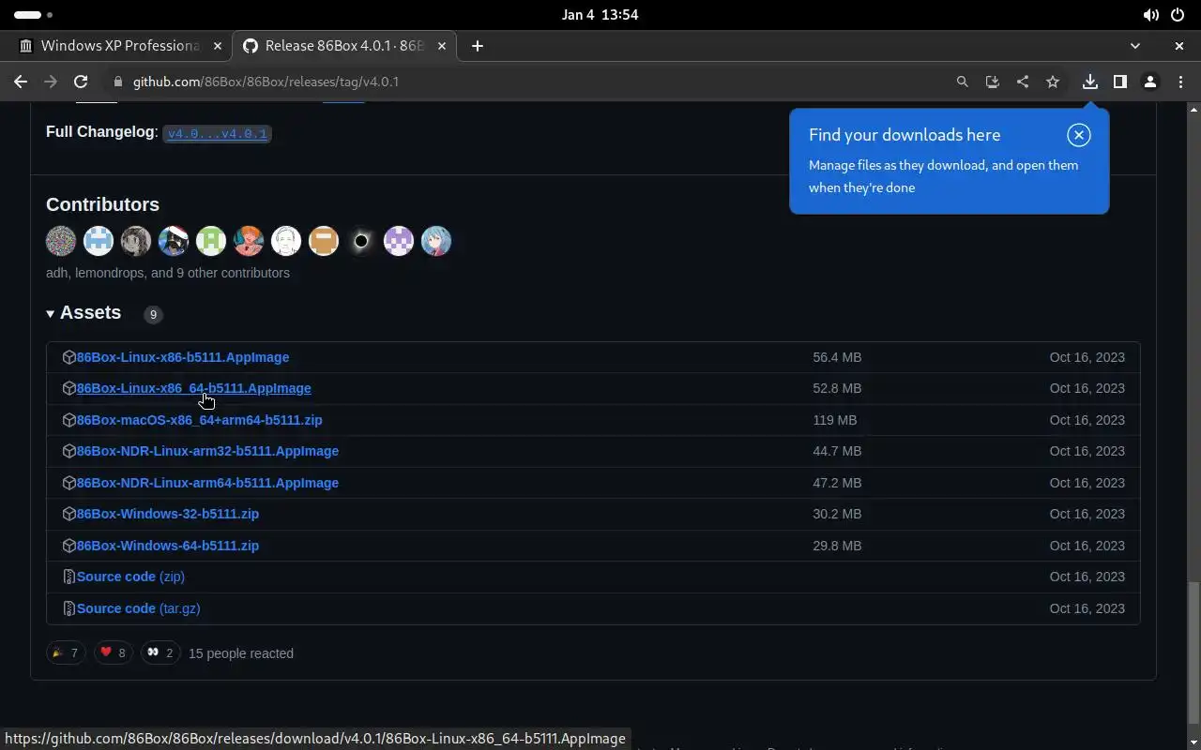
Task: Click the page vertical scrollbar thumb
Action: tap(1193, 652)
